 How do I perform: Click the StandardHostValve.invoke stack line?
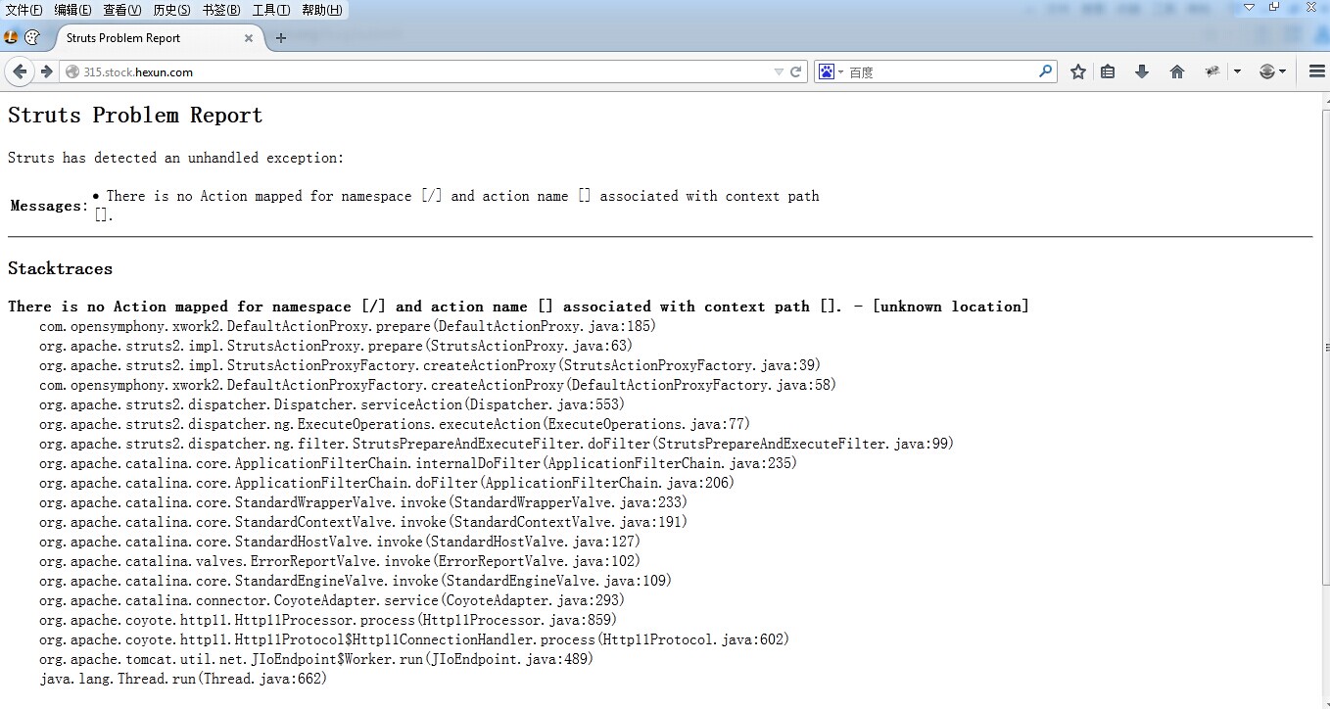coord(340,542)
